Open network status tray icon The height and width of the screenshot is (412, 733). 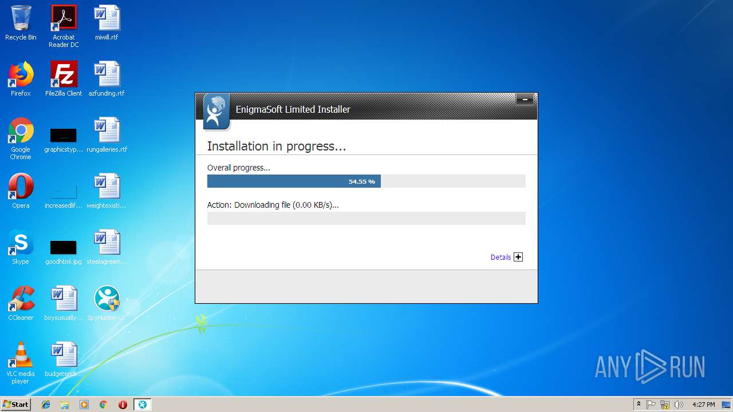(x=665, y=405)
